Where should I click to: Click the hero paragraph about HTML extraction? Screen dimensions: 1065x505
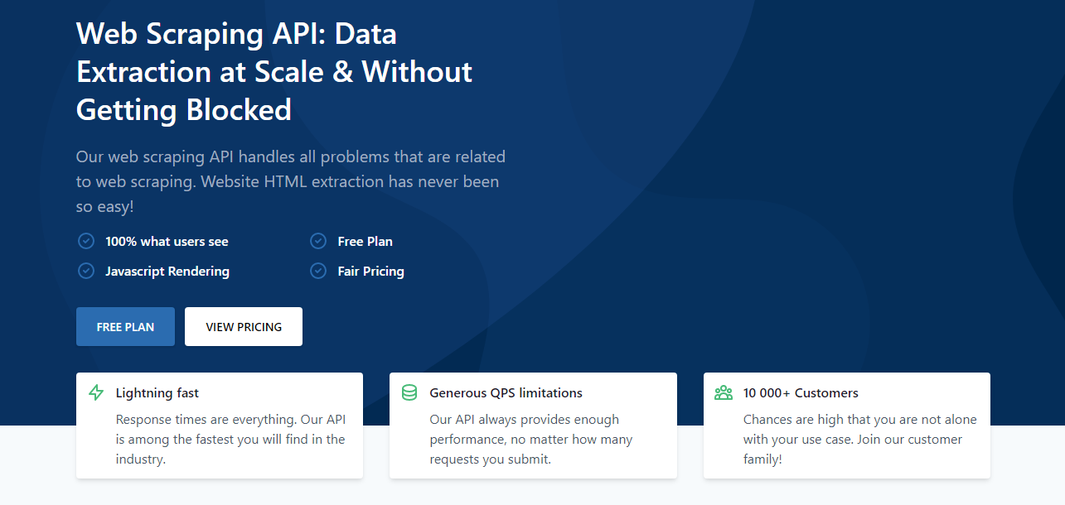point(290,181)
